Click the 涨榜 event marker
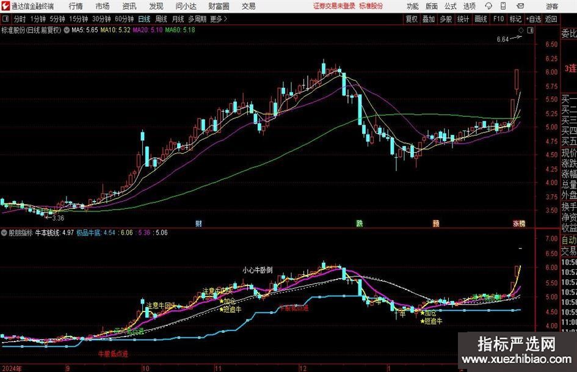 coord(519,223)
